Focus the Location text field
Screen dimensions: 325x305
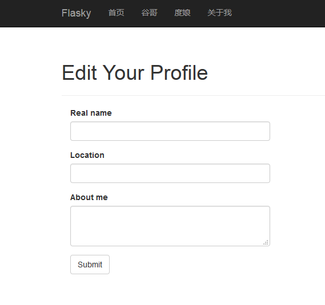pyautogui.click(x=170, y=173)
